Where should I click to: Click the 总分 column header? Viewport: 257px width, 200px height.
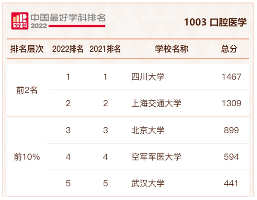point(229,49)
